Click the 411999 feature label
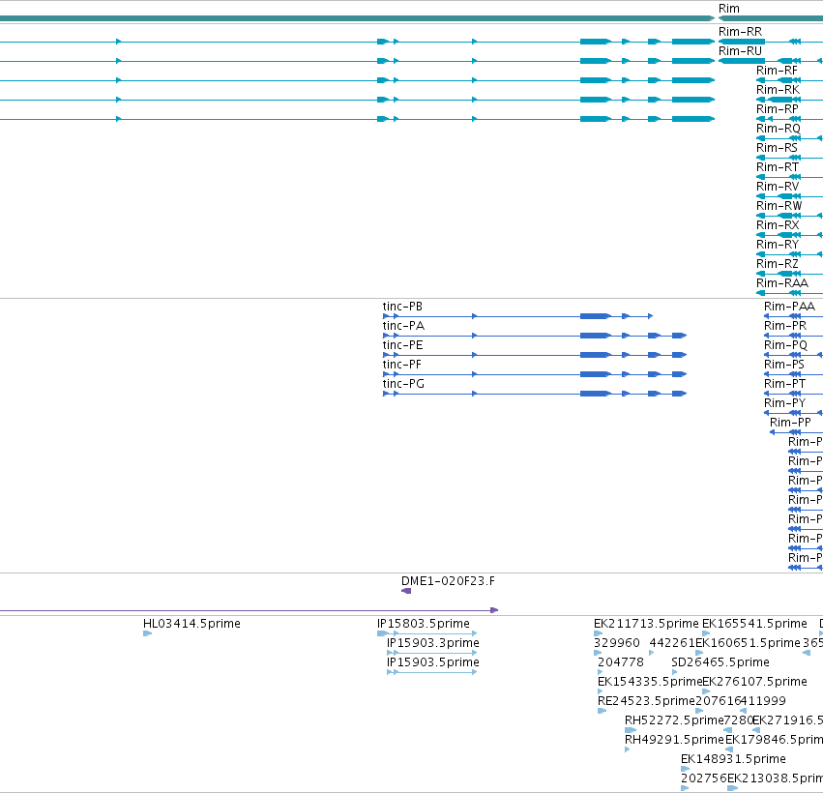The height and width of the screenshot is (793, 823). click(763, 702)
